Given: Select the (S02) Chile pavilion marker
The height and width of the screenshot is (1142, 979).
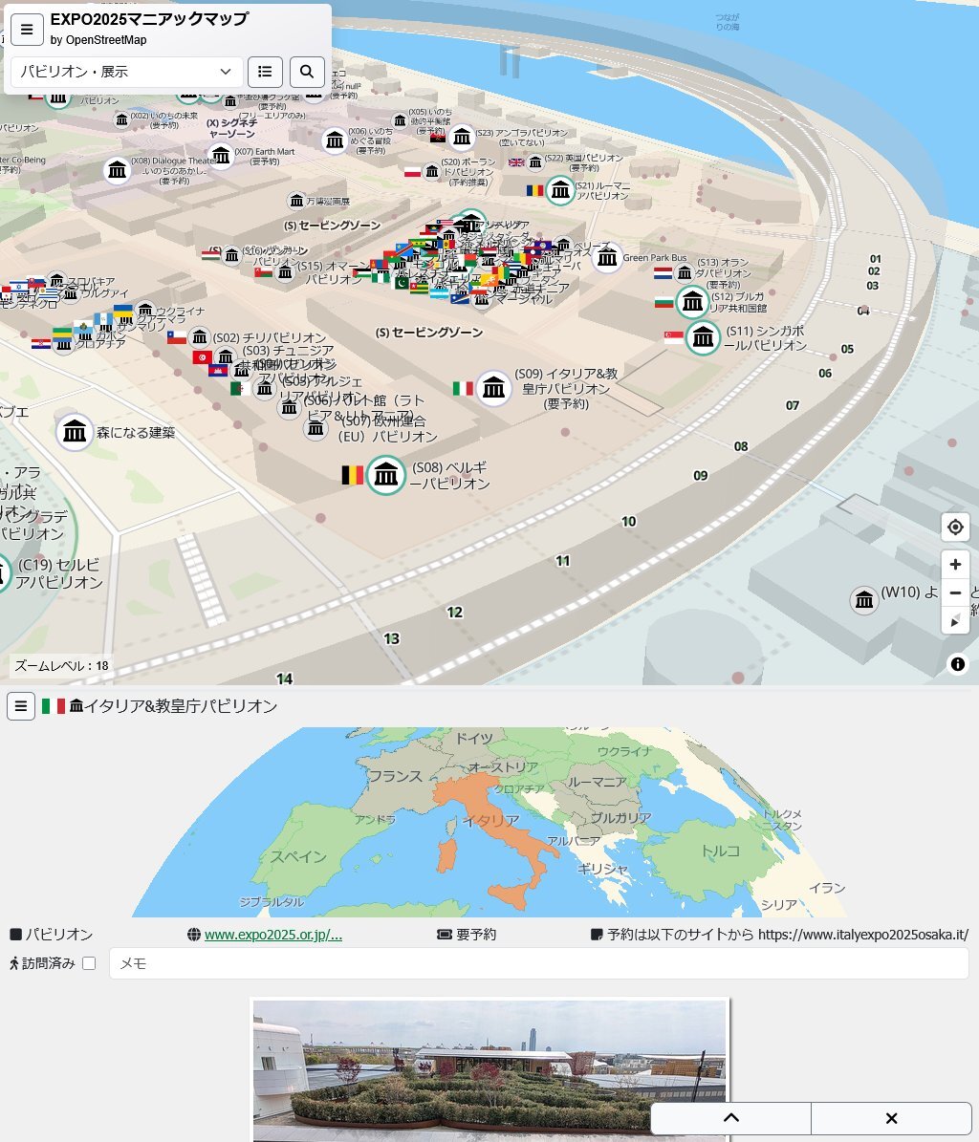Looking at the screenshot, I should coord(199,337).
